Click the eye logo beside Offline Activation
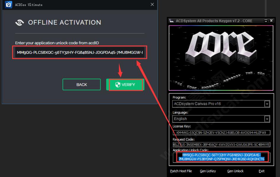 20,22
